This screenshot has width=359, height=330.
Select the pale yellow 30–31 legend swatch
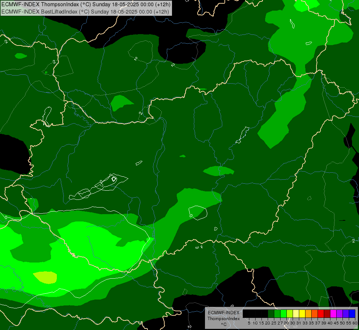(x=296, y=314)
